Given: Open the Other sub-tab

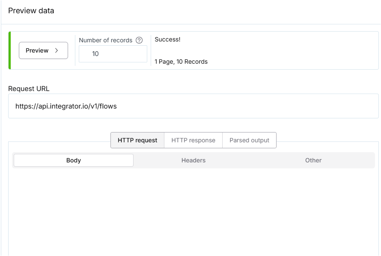Looking at the screenshot, I should pos(313,160).
